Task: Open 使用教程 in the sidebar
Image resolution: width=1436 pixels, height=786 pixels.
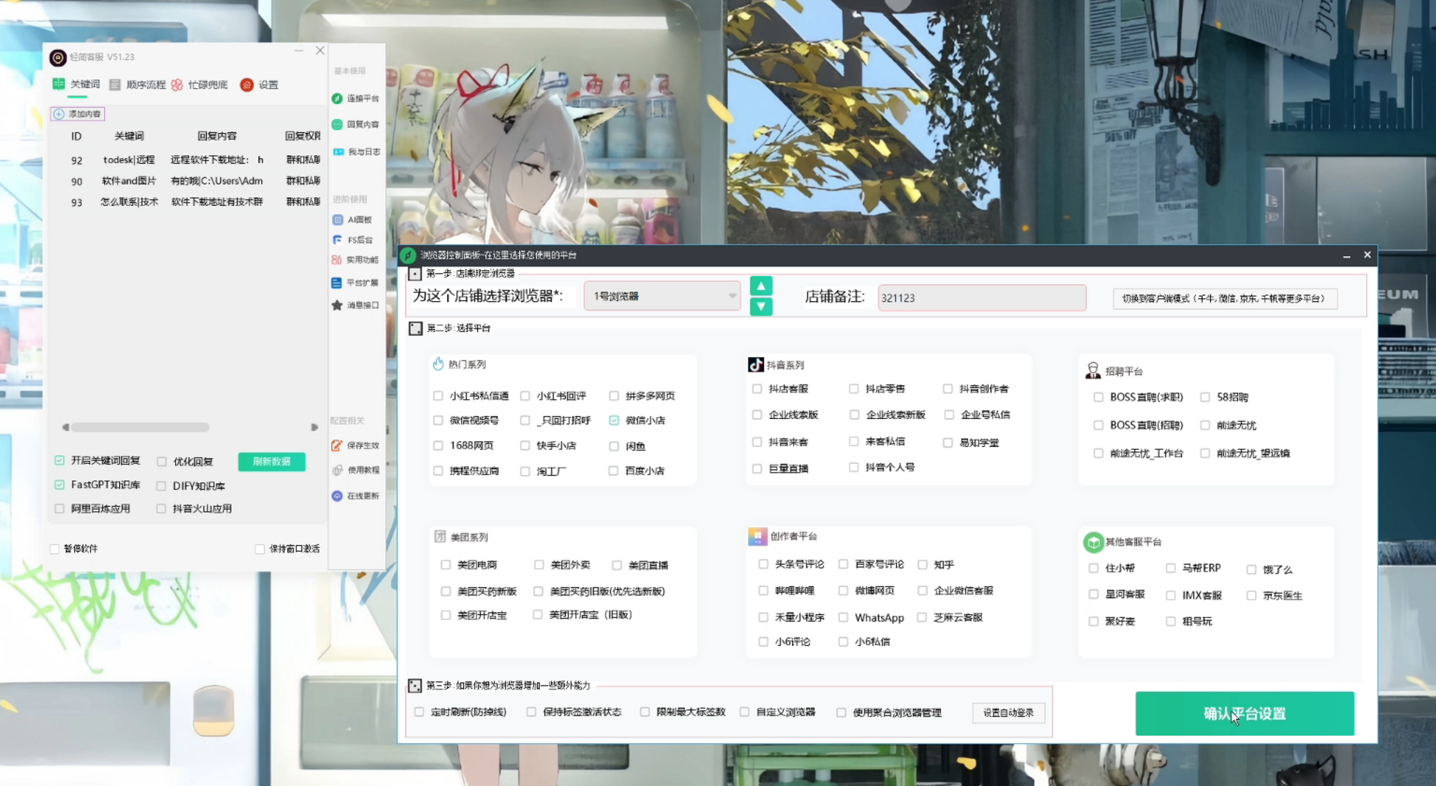Action: tap(355, 470)
